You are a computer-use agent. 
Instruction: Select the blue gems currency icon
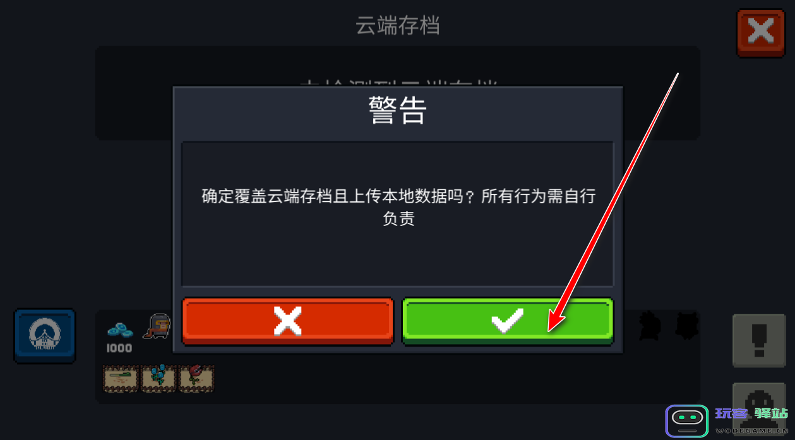tap(120, 330)
